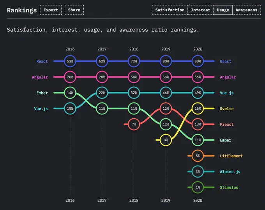The image size is (265, 210).
Task: Click the LitElement 5% node
Action: [198, 156]
